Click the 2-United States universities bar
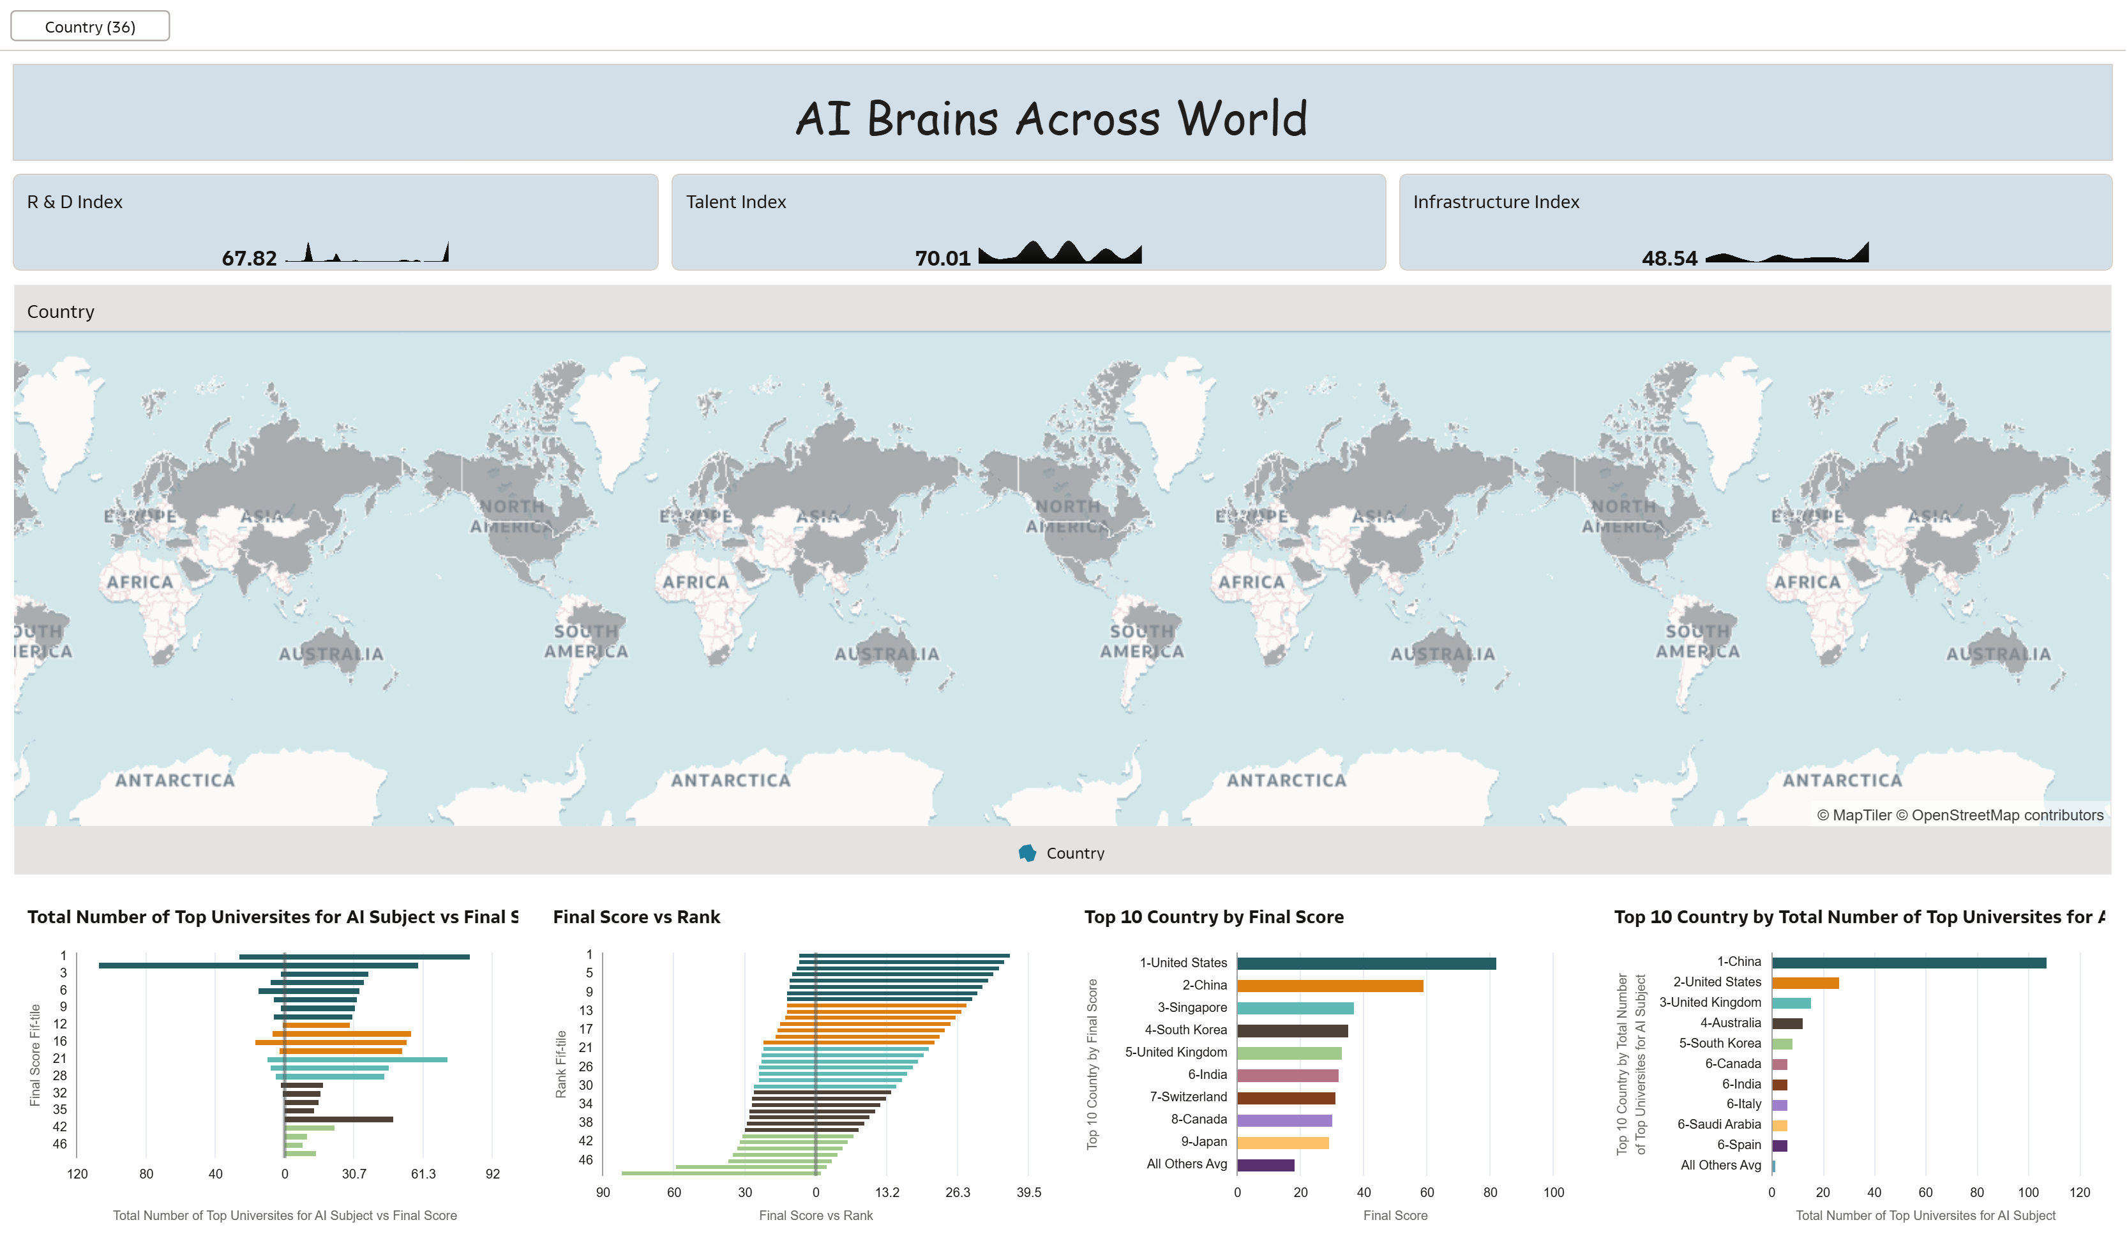The width and height of the screenshot is (2127, 1250). [1805, 983]
